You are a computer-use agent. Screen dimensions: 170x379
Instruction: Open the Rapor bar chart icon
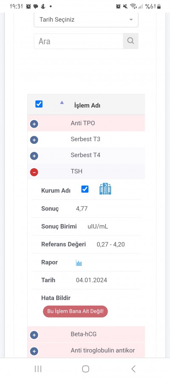[79, 263]
